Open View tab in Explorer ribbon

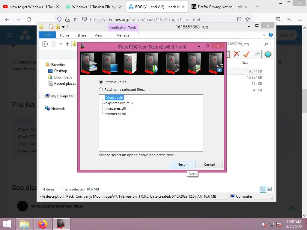[98, 35]
